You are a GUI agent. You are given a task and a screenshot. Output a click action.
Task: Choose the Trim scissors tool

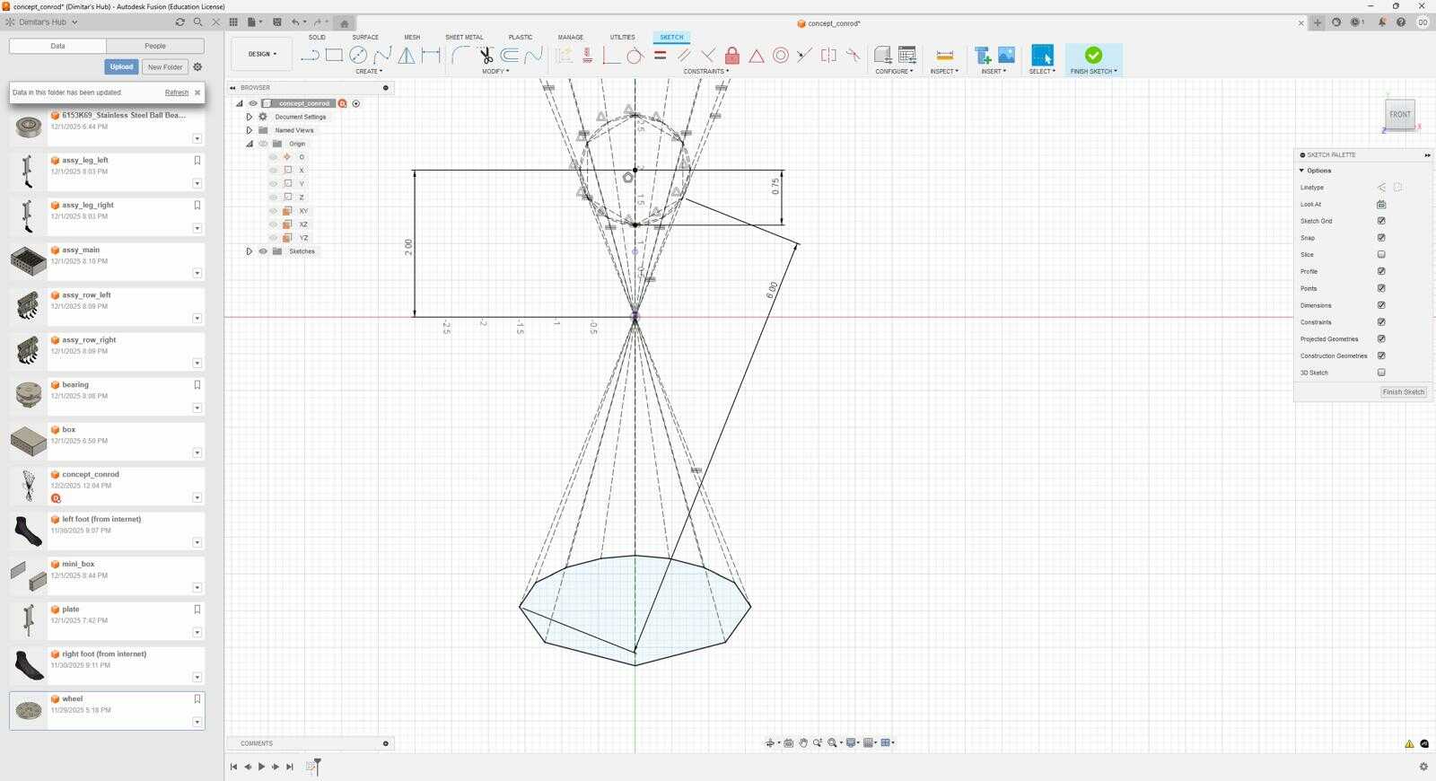(x=486, y=56)
